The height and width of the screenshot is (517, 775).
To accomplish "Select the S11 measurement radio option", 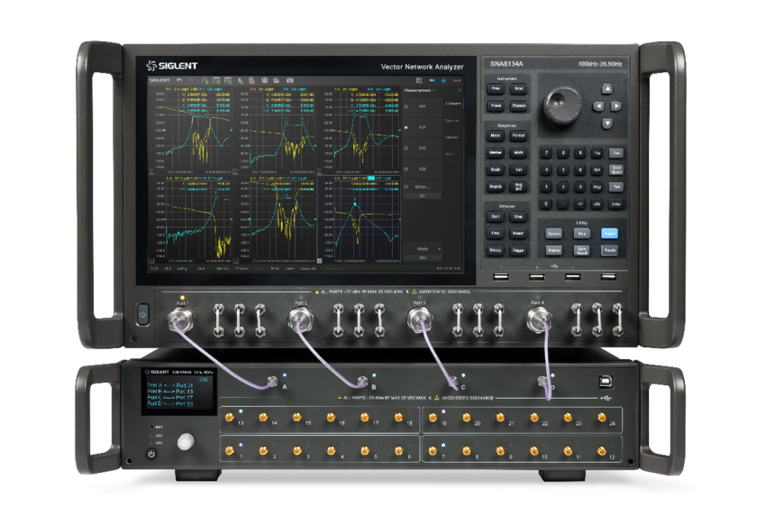I will coord(406,106).
